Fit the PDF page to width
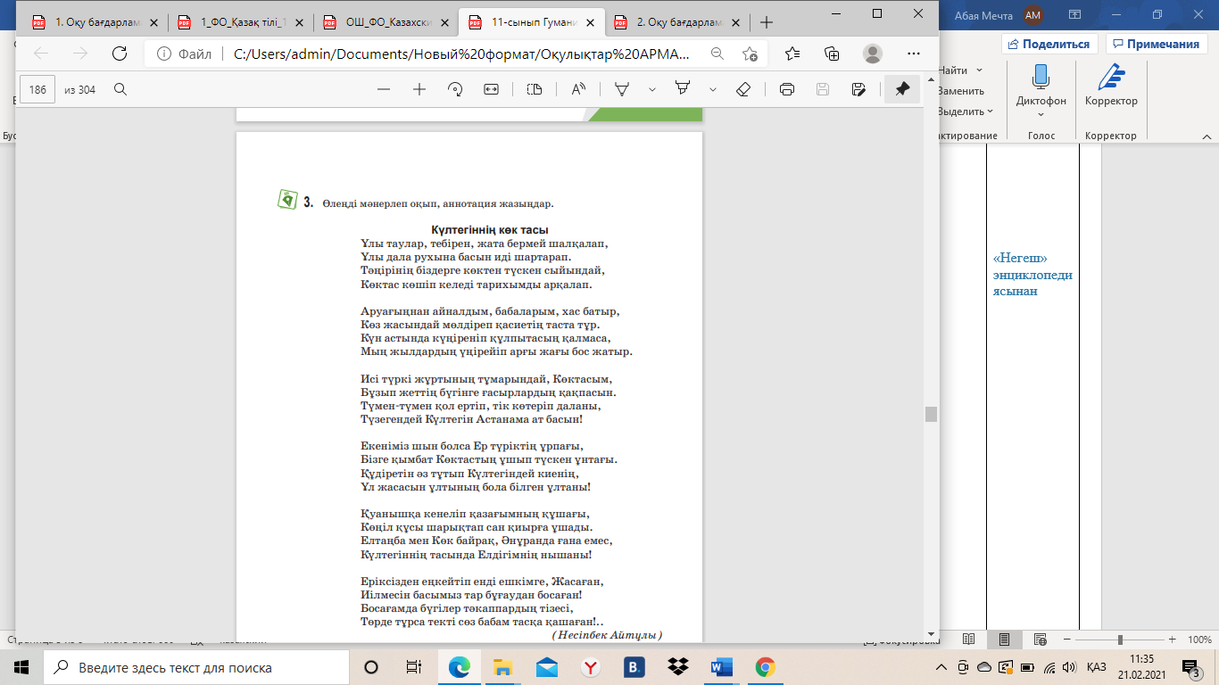1219x685 pixels. pos(491,89)
